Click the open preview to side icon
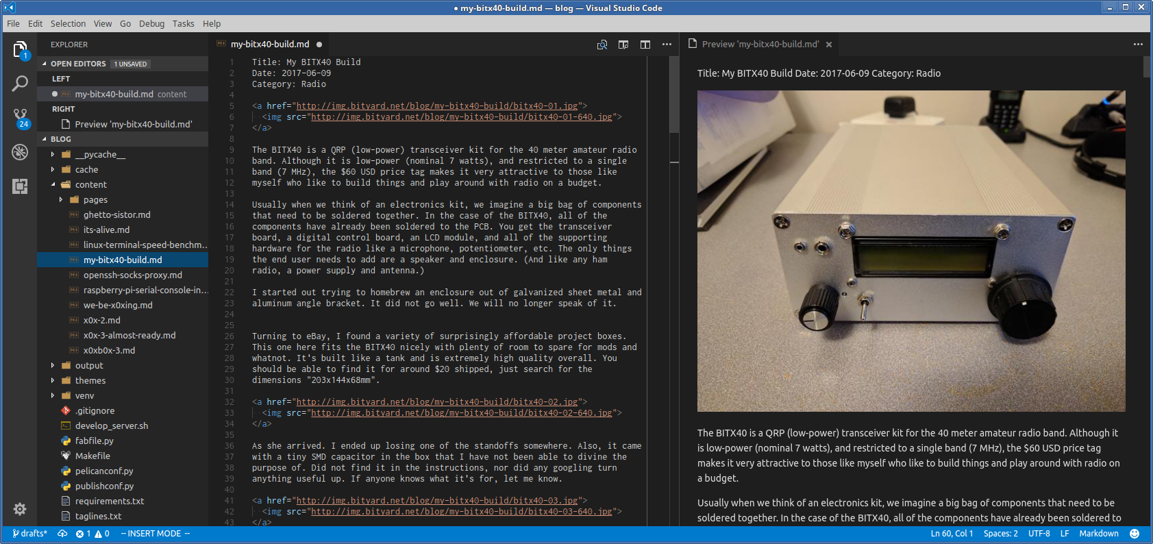Screen dimensions: 1153x544 [623, 45]
